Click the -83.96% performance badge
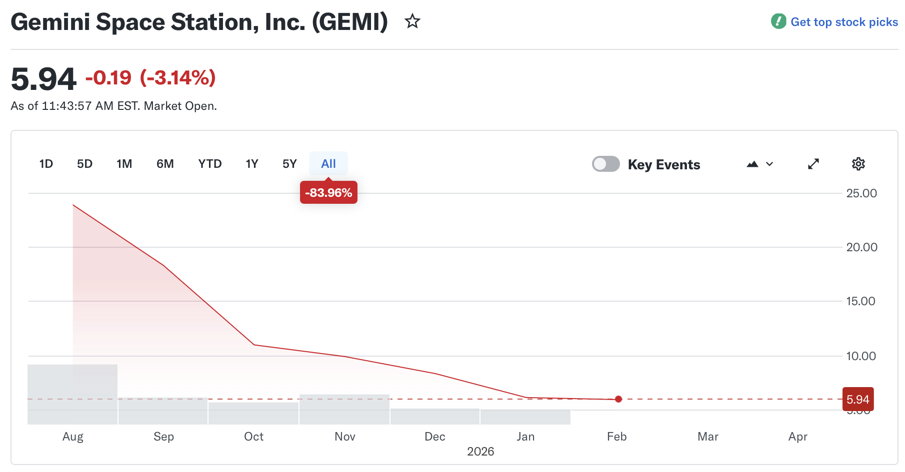 coord(328,192)
